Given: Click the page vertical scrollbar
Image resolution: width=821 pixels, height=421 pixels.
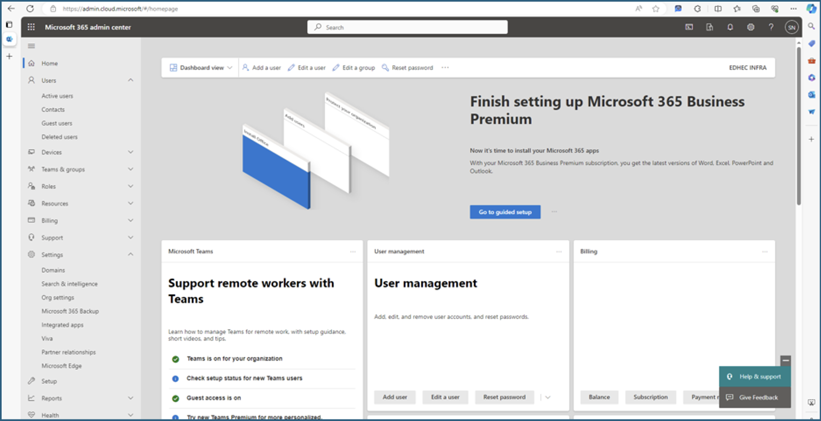Looking at the screenshot, I should (798, 124).
